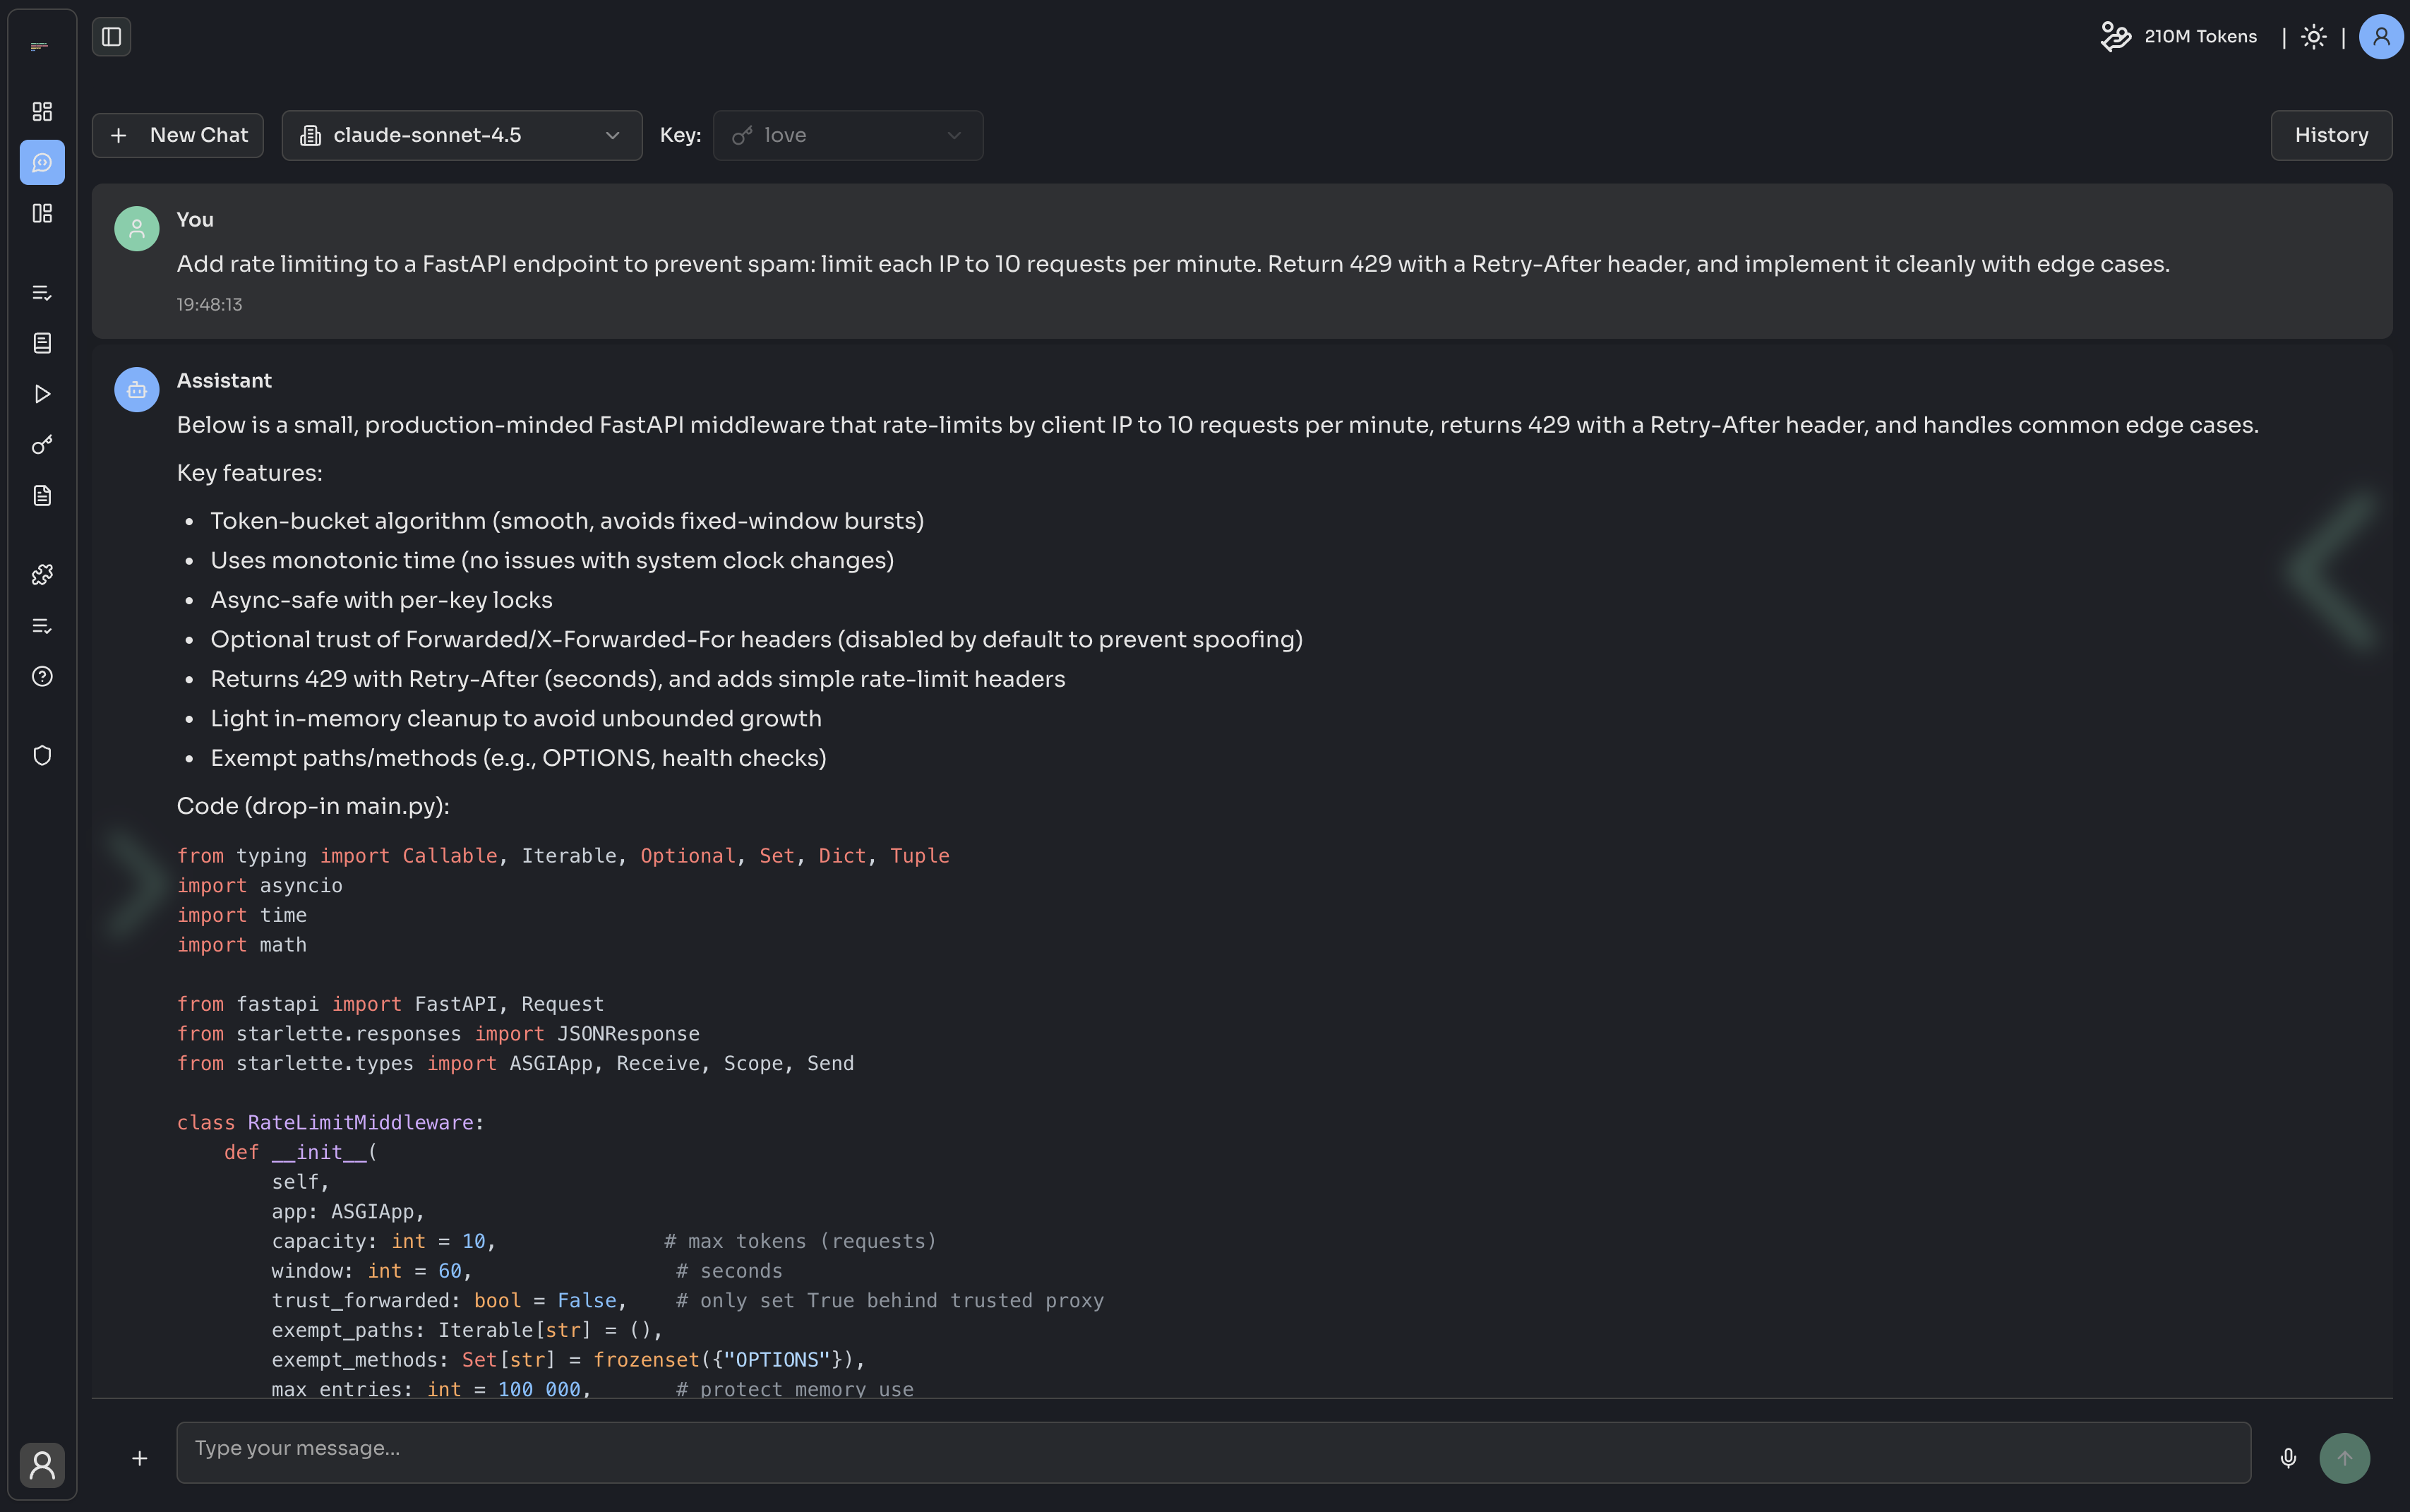Click the key icon in left sidebar
The width and height of the screenshot is (2410, 1512).
(42, 445)
